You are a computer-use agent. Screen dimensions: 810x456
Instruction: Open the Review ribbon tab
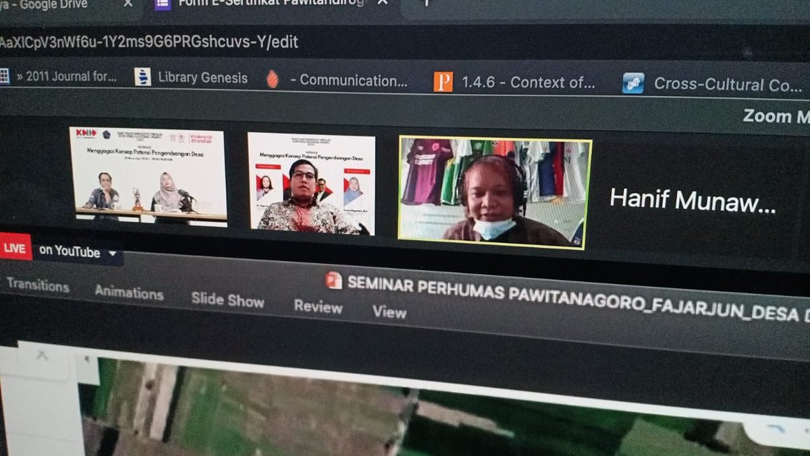(x=318, y=306)
